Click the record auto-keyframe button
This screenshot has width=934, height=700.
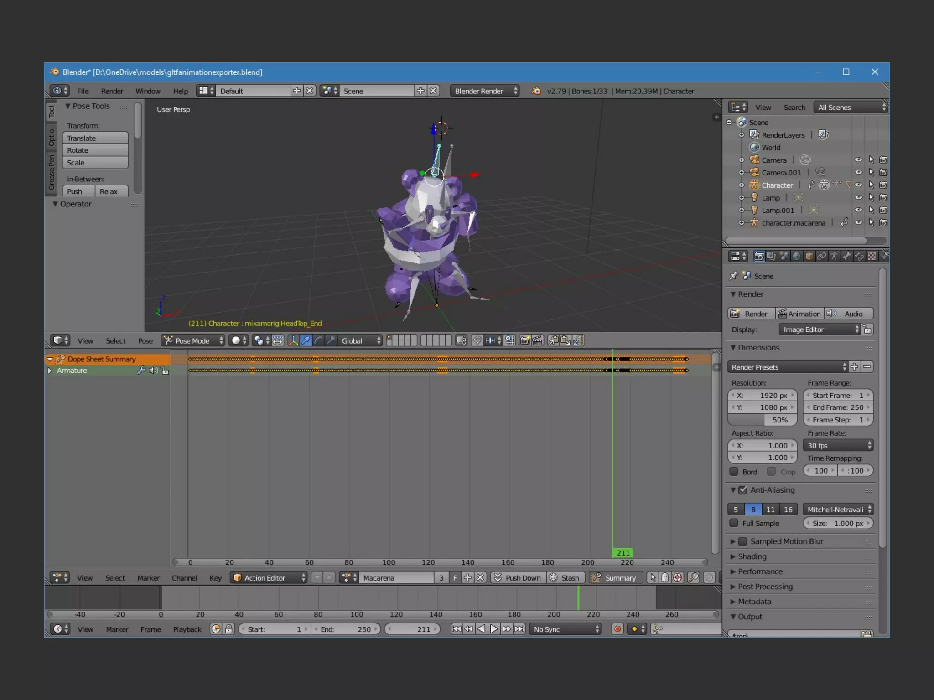pyautogui.click(x=617, y=629)
